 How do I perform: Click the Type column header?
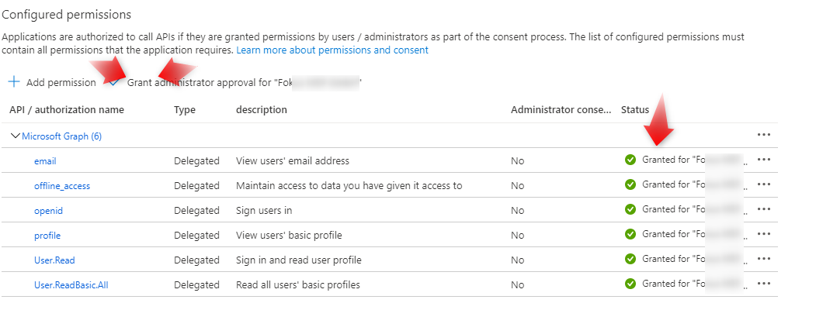(x=185, y=110)
